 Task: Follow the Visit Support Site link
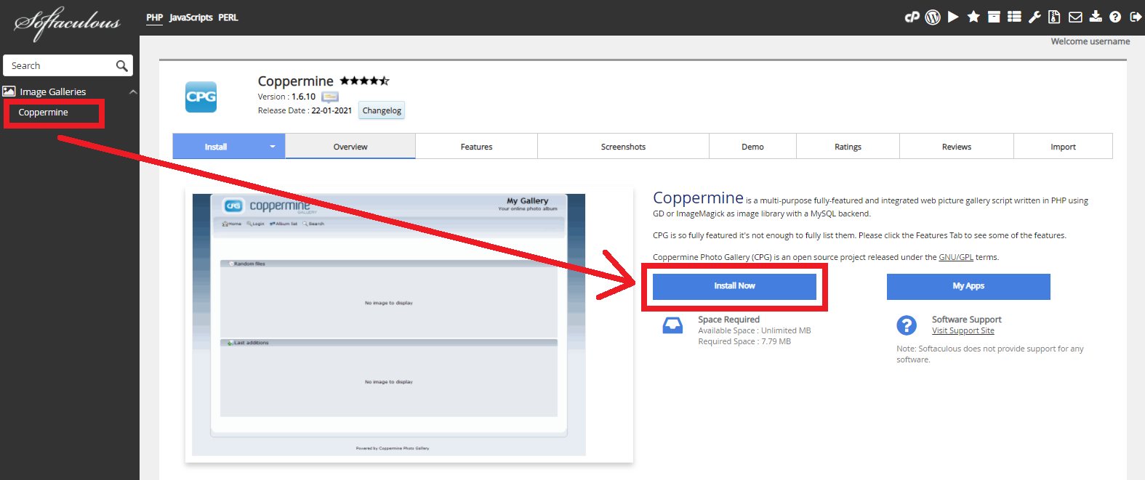(963, 331)
